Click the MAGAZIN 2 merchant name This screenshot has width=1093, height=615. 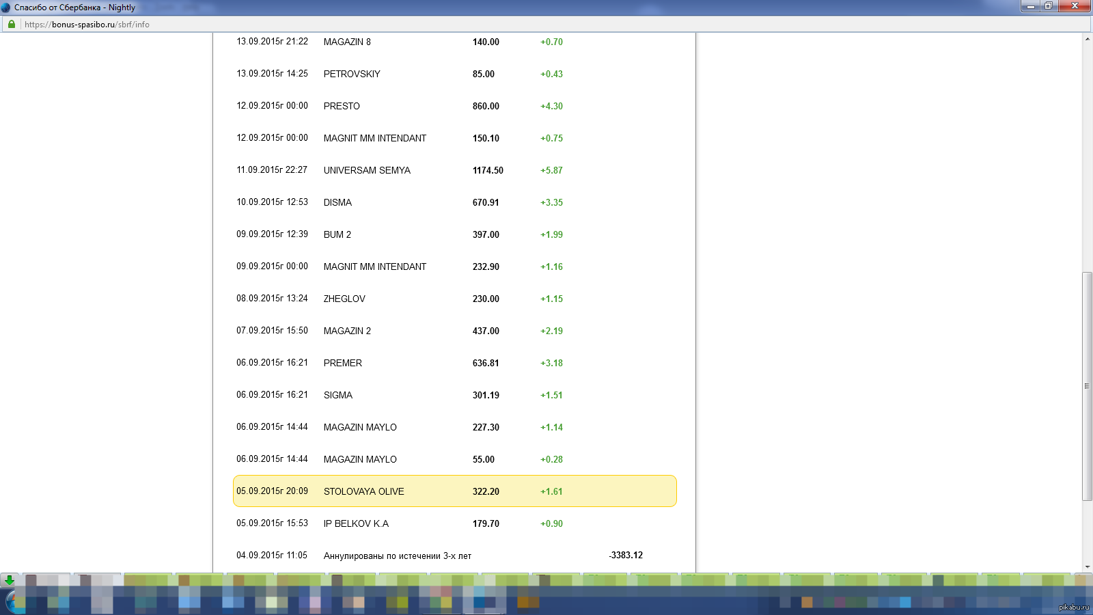[347, 331]
